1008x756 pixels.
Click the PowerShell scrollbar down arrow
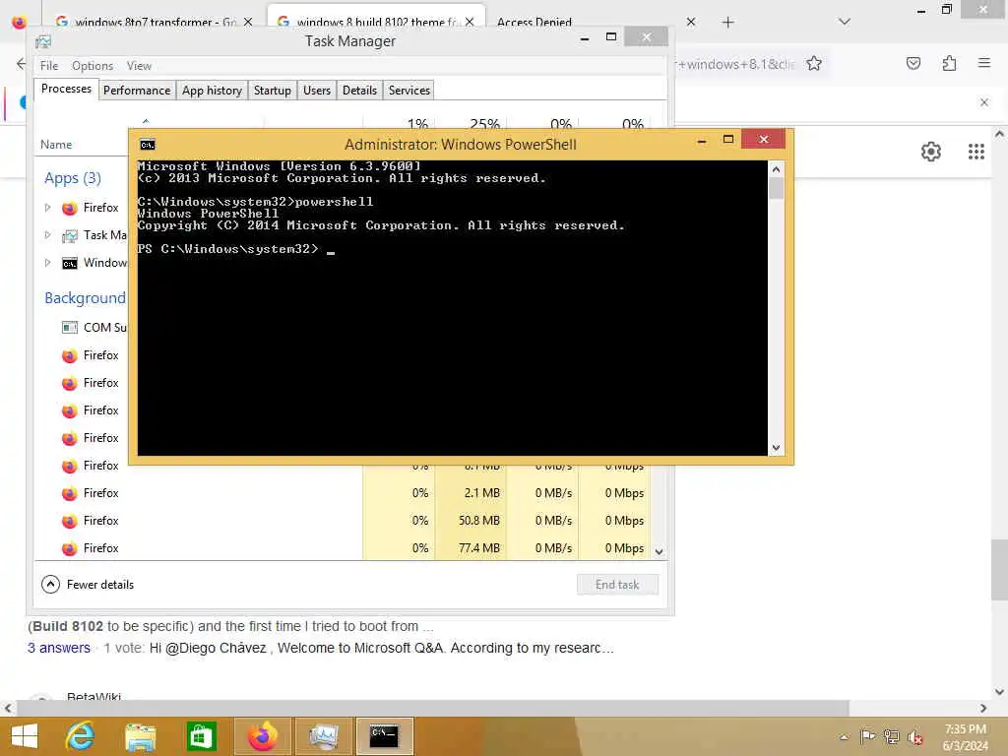click(x=776, y=448)
